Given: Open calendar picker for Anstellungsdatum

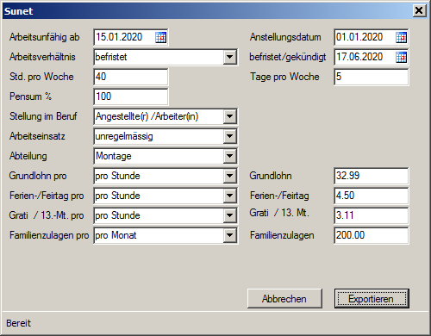Looking at the screenshot, I should (401, 37).
